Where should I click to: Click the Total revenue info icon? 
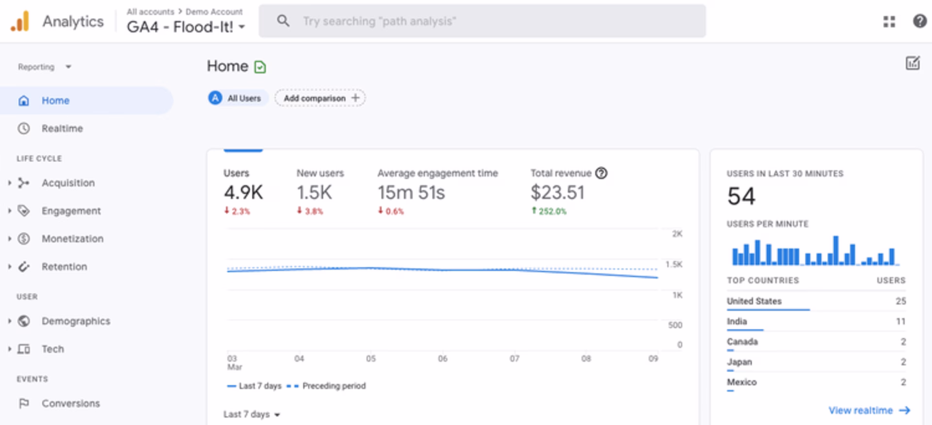tap(601, 173)
